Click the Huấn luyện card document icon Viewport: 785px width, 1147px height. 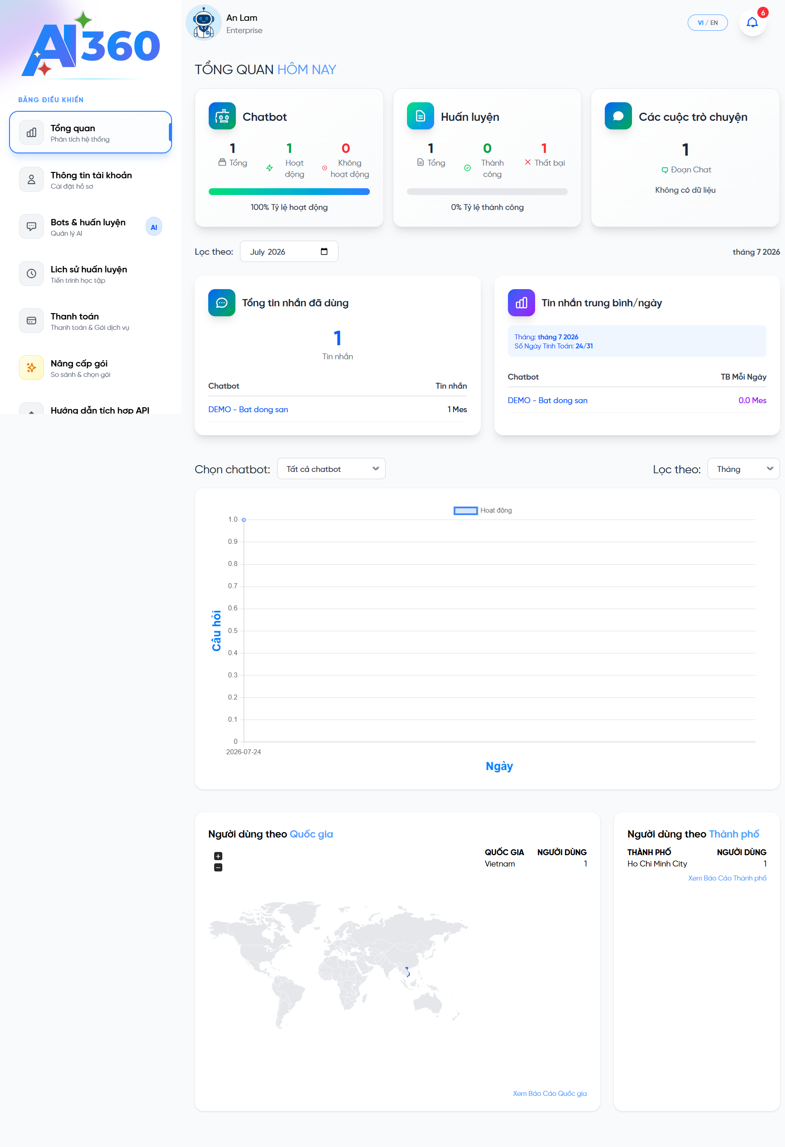tap(420, 116)
